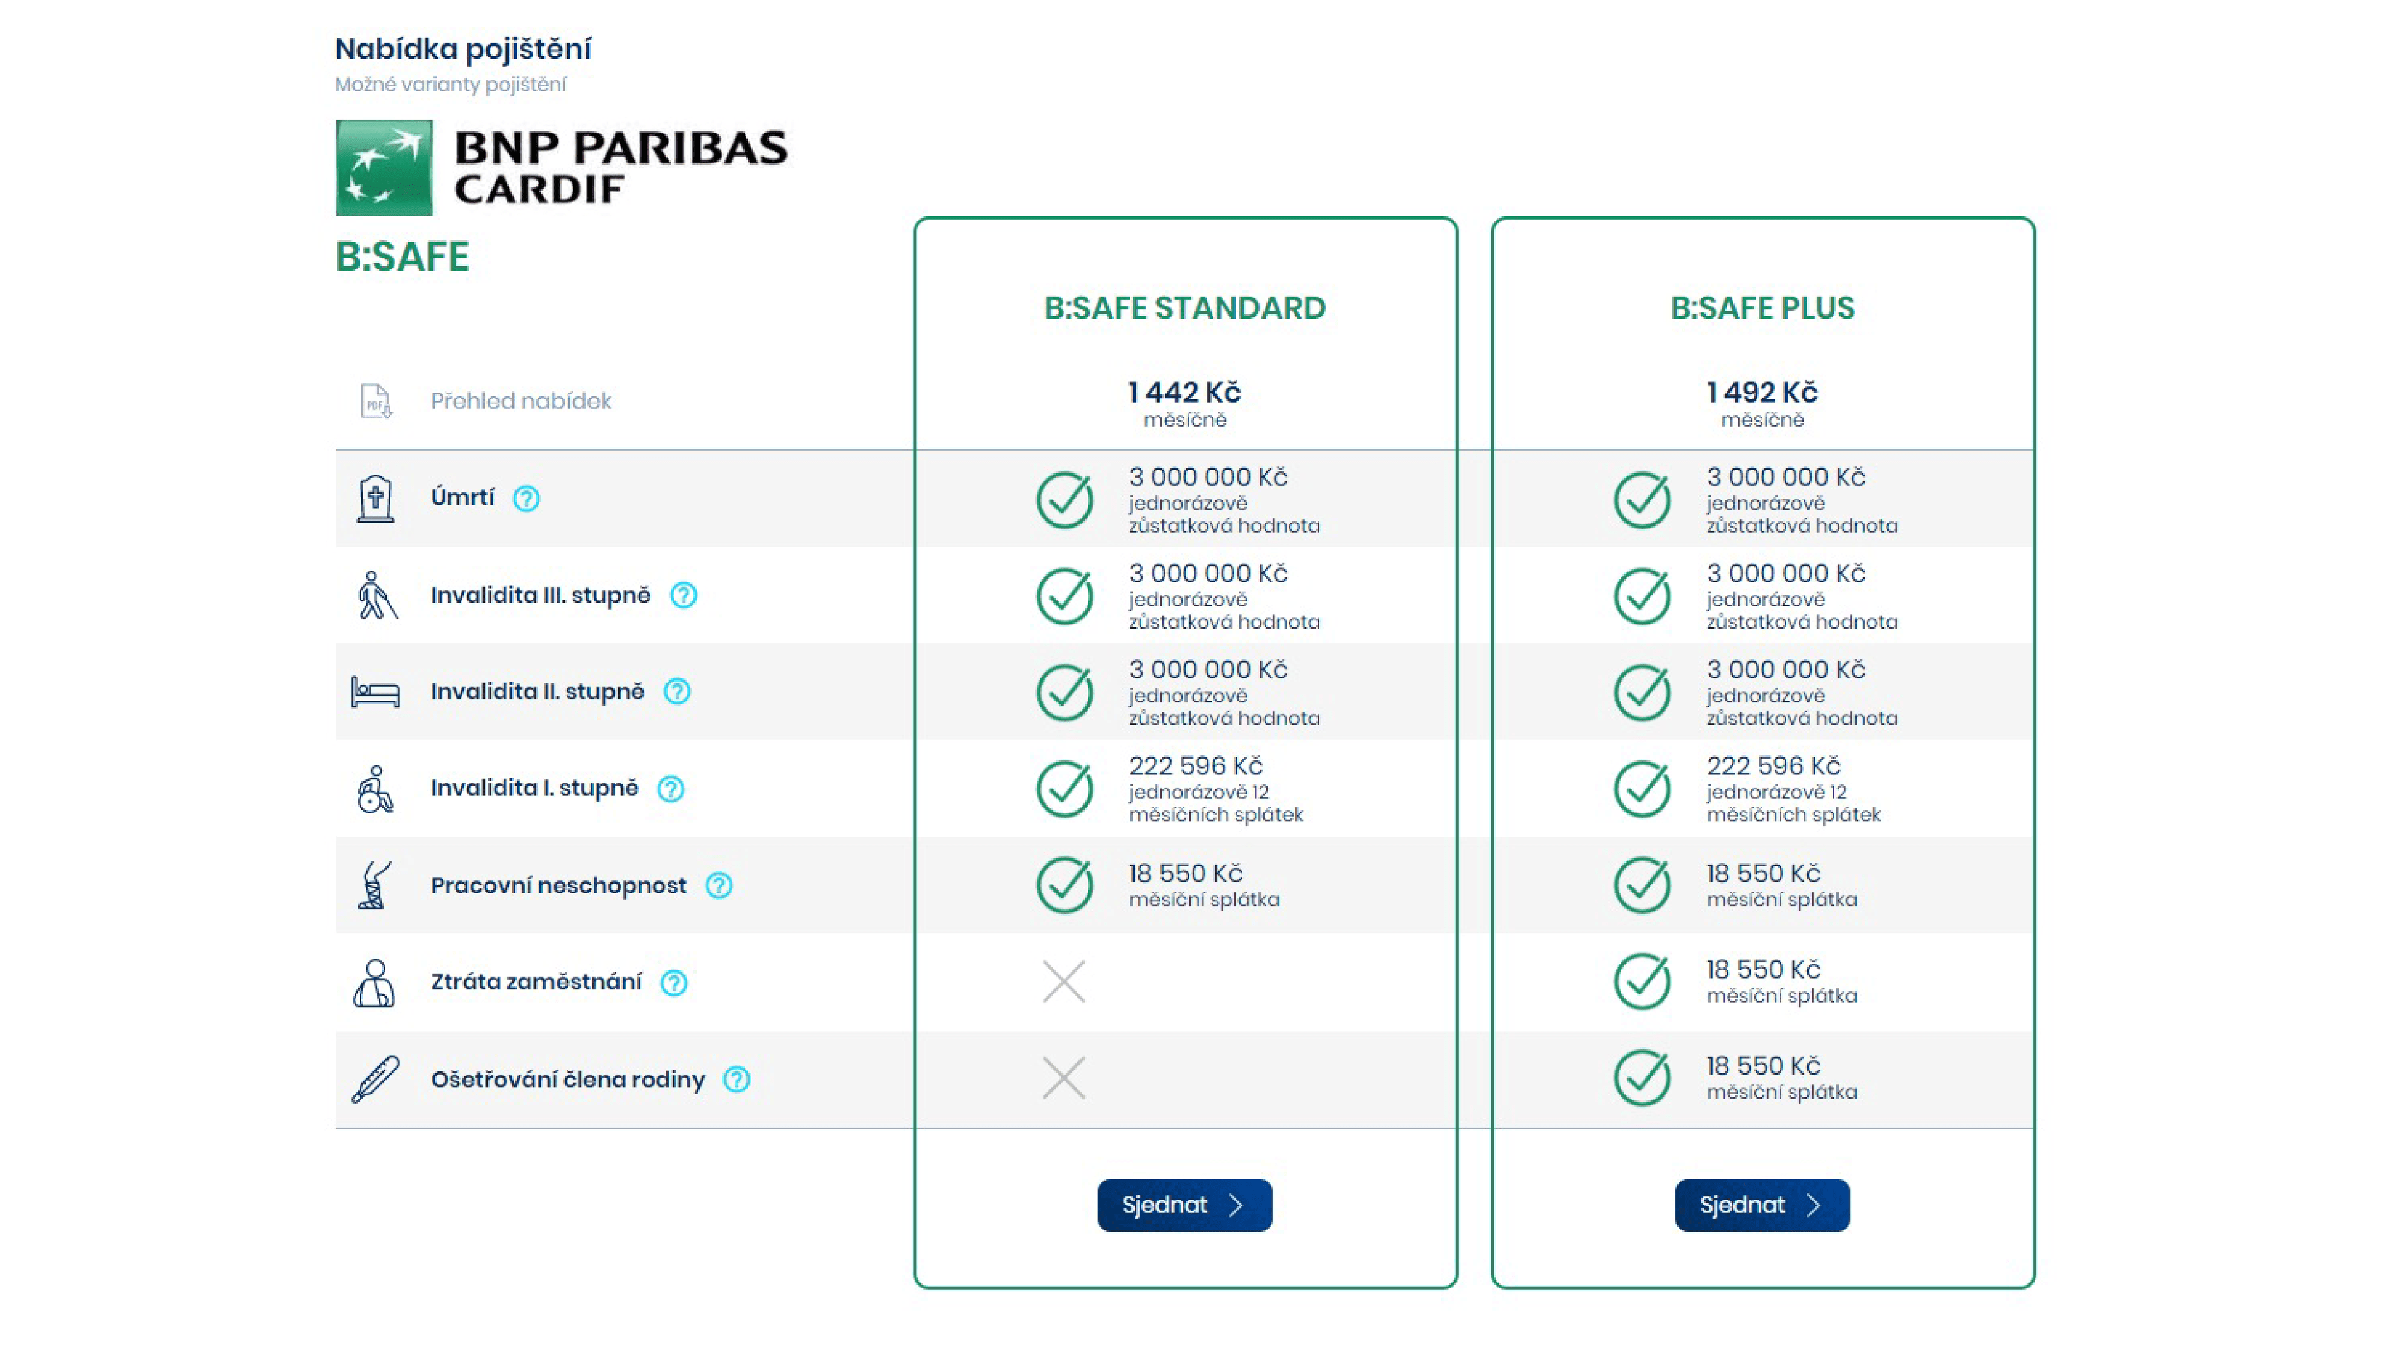Screen dimensions: 2407x1354
Task: Open help for Invalidita III. stupně
Action: tap(683, 595)
